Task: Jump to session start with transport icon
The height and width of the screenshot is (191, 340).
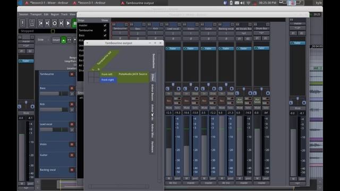Action: tap(40, 23)
